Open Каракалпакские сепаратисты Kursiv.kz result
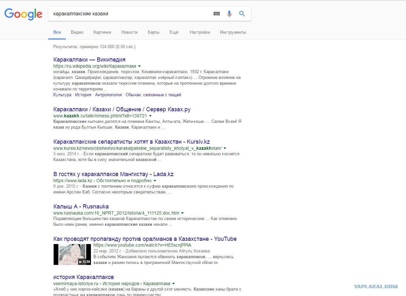This screenshot has height=296, width=406. 131,142
